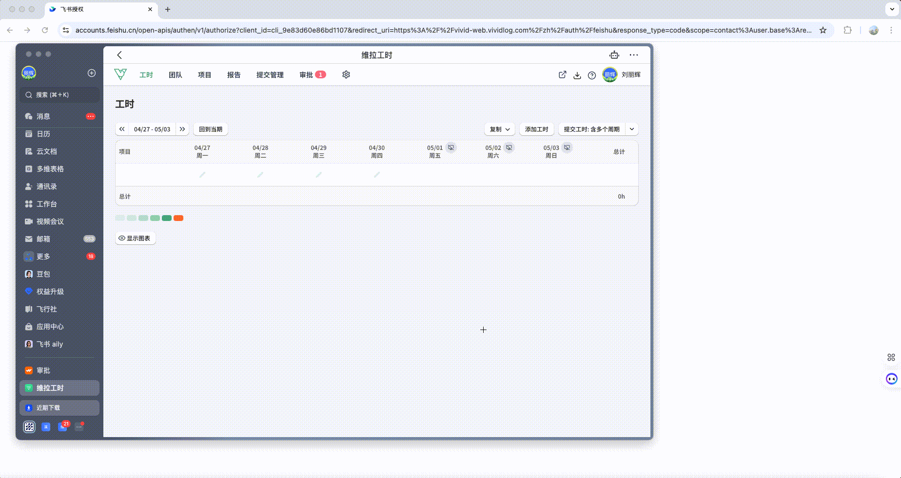This screenshot has height=478, width=901.
Task: Select 维拉工时 in the sidebar
Action: click(59, 388)
